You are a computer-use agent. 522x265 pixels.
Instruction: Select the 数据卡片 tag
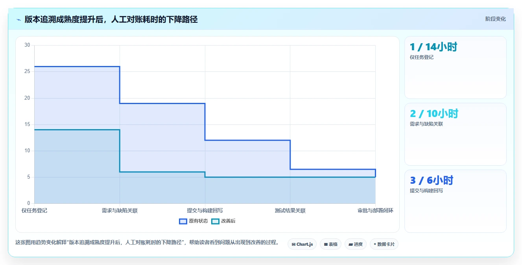(384, 244)
